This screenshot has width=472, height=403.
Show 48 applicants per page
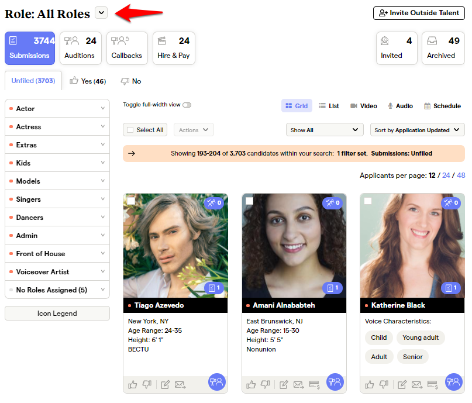[461, 175]
